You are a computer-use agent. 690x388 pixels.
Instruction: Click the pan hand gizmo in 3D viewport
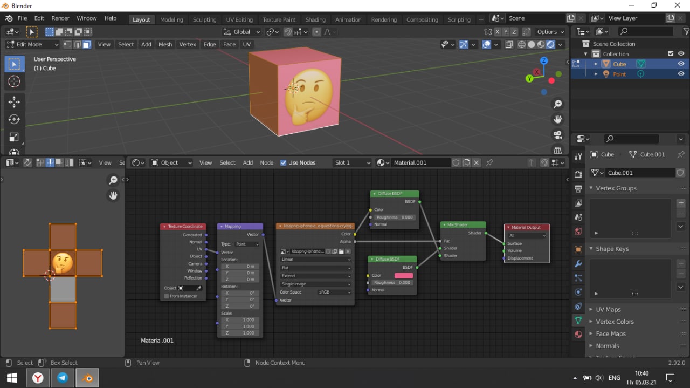click(x=558, y=119)
